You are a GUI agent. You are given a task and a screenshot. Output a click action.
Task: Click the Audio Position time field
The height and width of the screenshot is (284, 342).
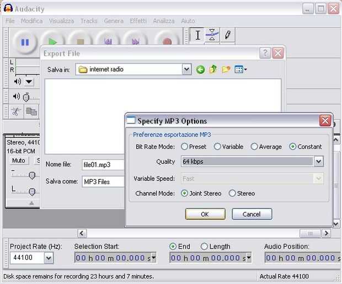pos(303,258)
